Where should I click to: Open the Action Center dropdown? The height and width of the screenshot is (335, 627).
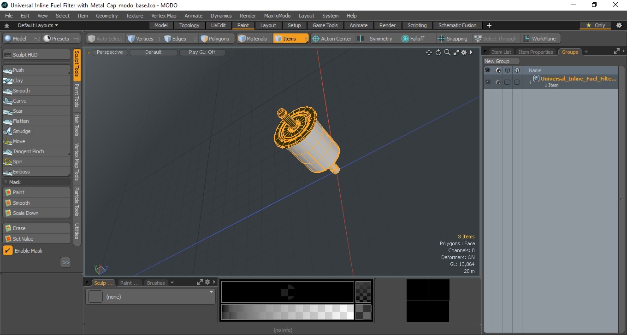click(332, 39)
